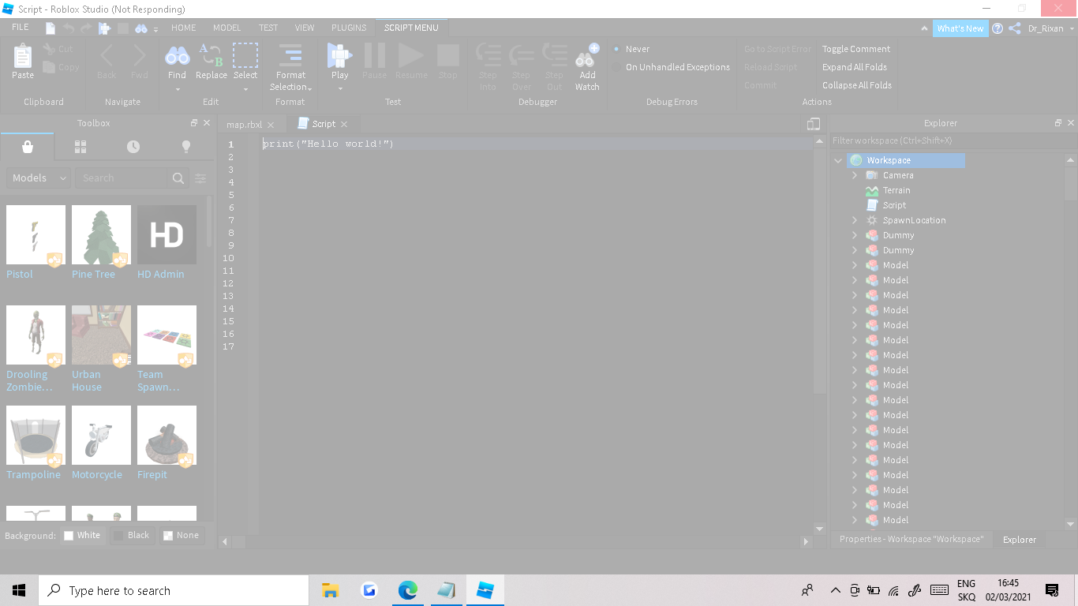Click the redo arrow in quick access bar
1078x606 pixels.
click(x=86, y=28)
